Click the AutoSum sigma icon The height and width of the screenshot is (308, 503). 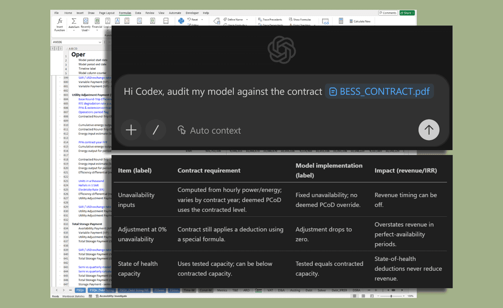(74, 21)
